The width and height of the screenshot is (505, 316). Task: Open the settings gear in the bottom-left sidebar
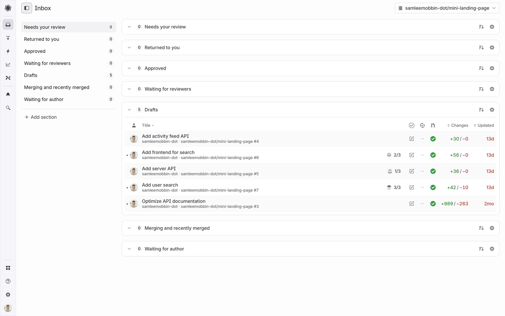coord(8,295)
